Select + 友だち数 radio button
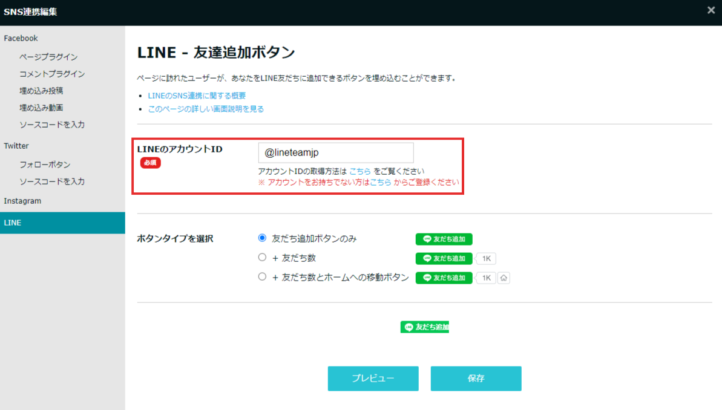The width and height of the screenshot is (722, 410). (x=262, y=257)
